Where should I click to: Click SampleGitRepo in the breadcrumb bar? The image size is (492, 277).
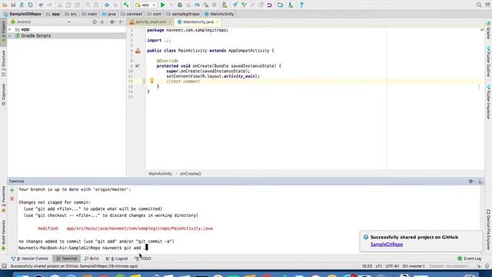[22, 14]
